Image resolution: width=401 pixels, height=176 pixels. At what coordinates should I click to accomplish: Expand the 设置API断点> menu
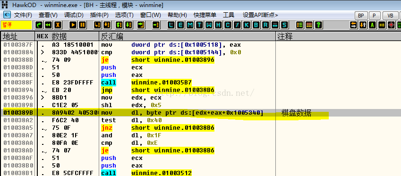260,15
